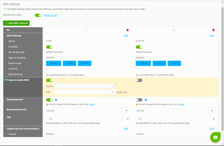Edit SSID settings for network 1
Screen dimensions: 224x146
pyautogui.click(x=126, y=36)
